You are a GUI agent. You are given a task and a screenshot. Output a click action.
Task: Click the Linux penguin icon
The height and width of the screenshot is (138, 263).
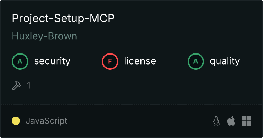(x=216, y=121)
